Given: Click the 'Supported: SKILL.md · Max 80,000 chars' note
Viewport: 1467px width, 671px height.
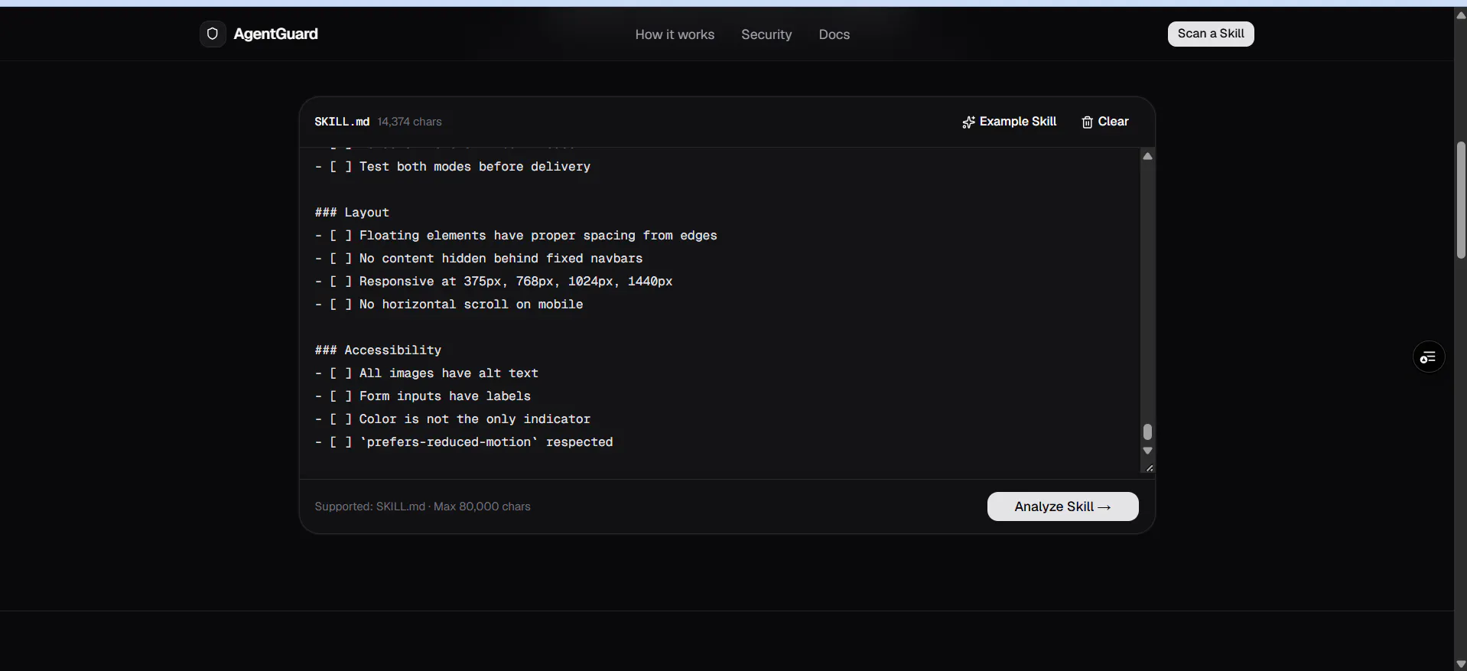Looking at the screenshot, I should [422, 507].
